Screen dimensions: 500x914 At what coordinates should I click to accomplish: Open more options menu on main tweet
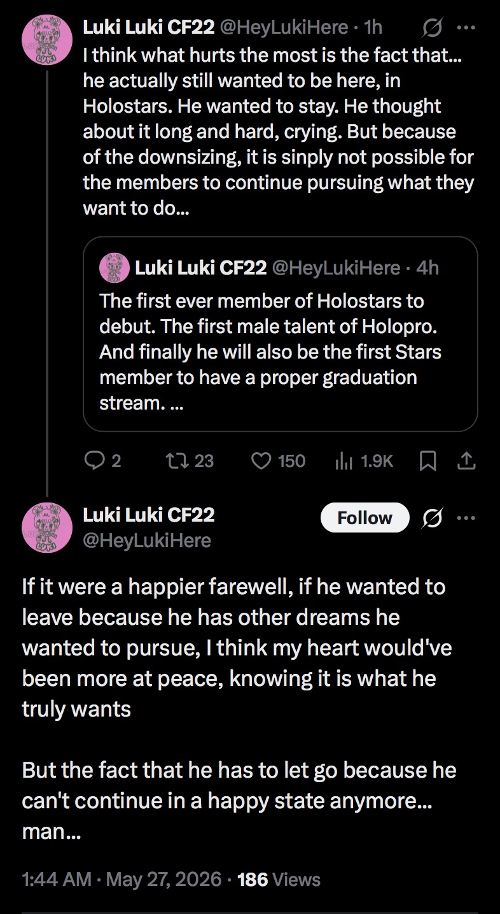pyautogui.click(x=466, y=518)
